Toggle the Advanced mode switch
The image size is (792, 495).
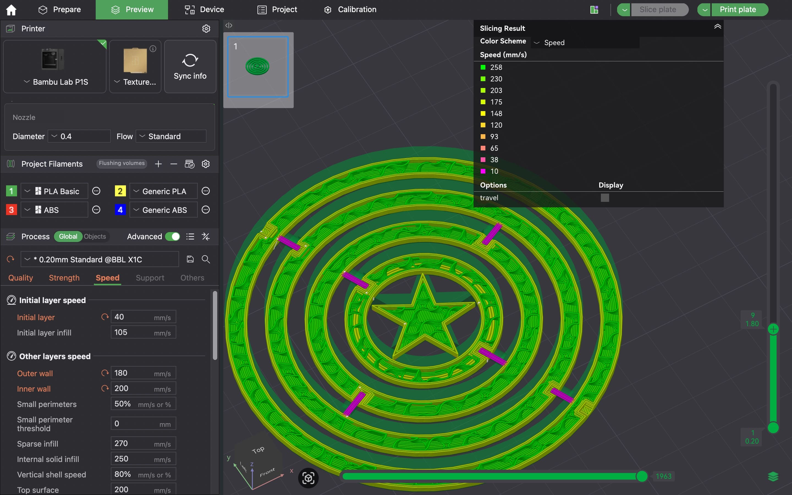pos(172,237)
